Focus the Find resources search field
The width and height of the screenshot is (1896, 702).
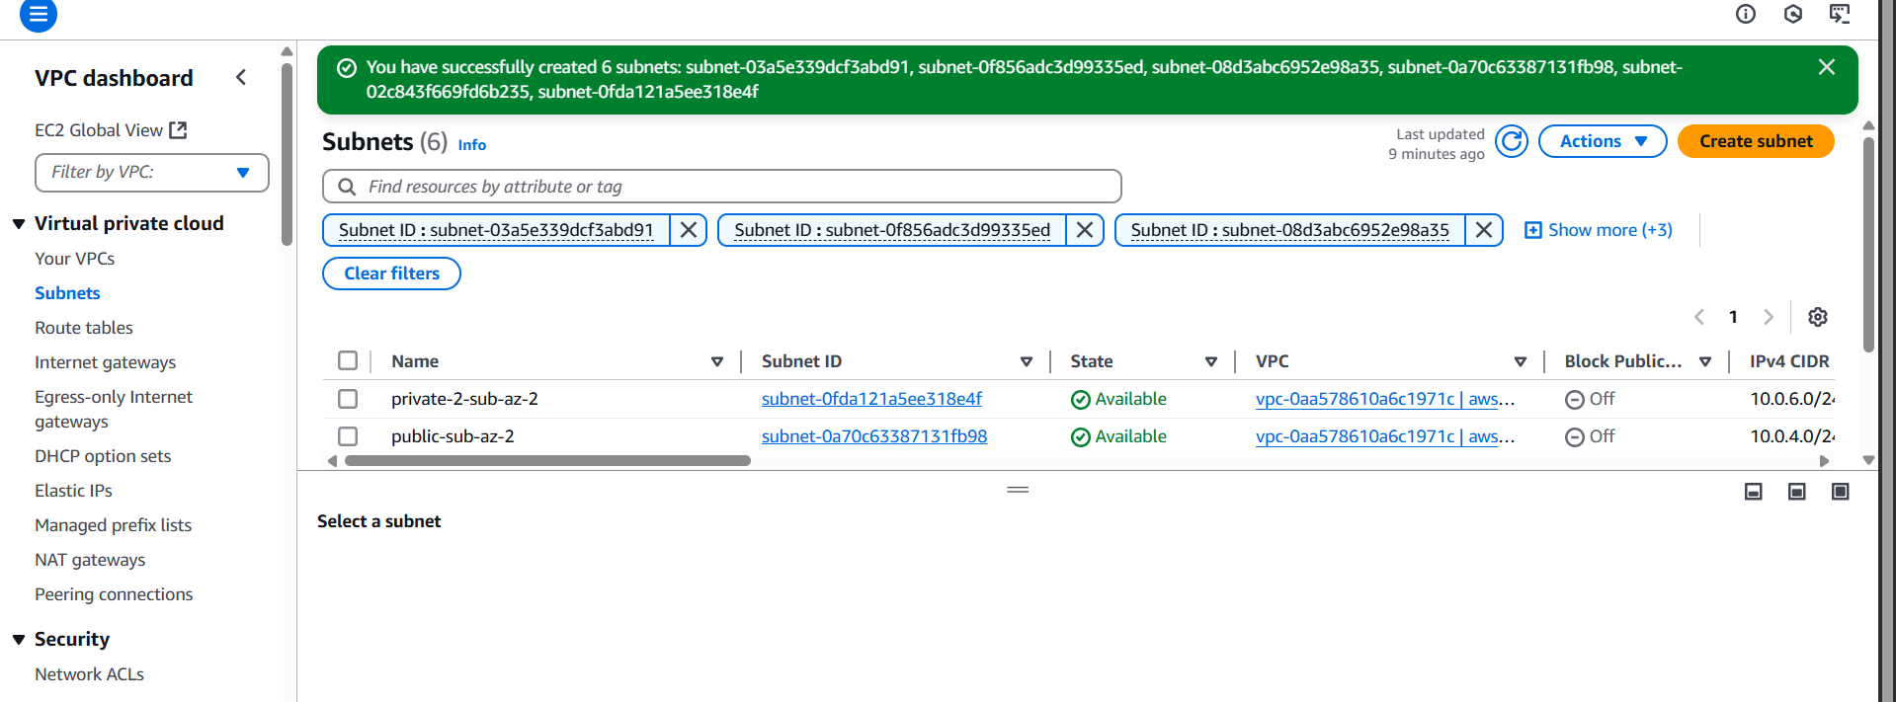(722, 187)
